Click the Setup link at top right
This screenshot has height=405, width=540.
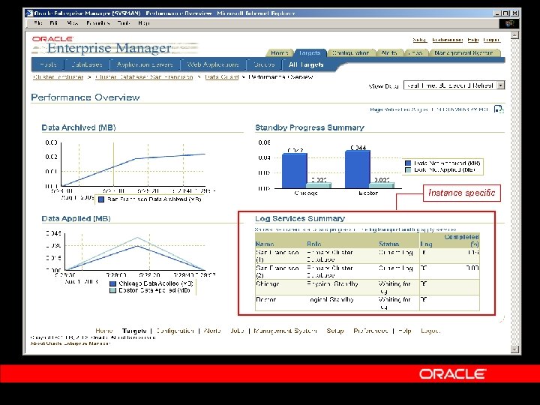(x=419, y=40)
